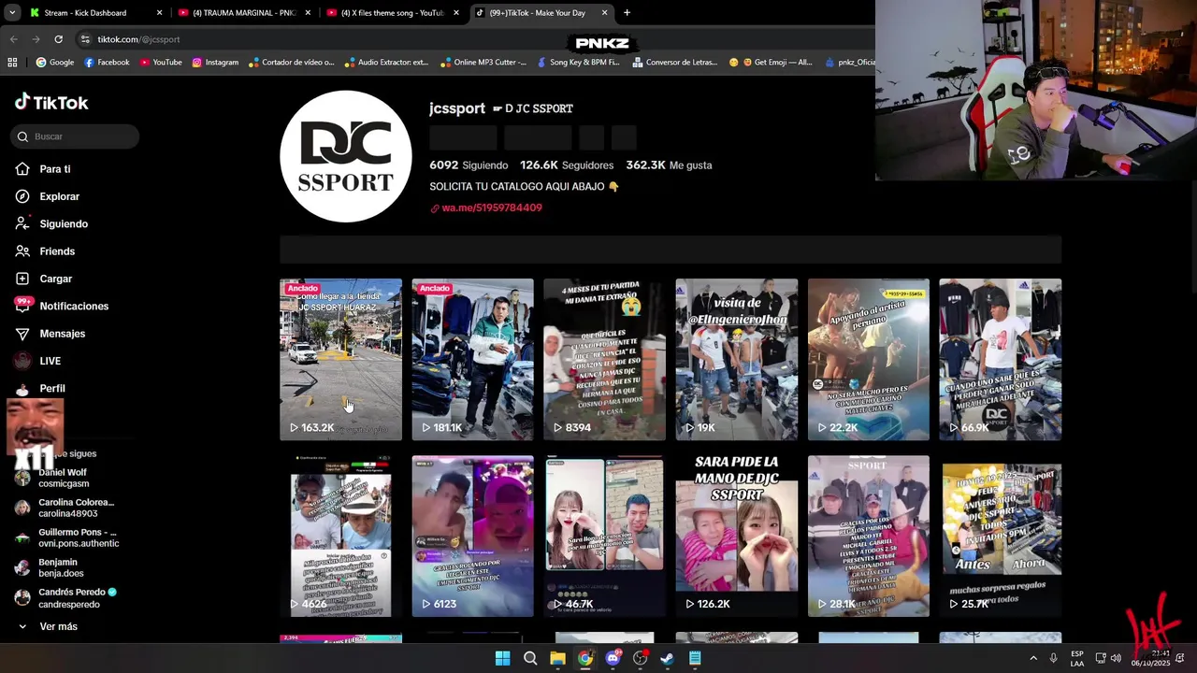Open Carolina Colorea account
The height and width of the screenshot is (673, 1197).
64,508
